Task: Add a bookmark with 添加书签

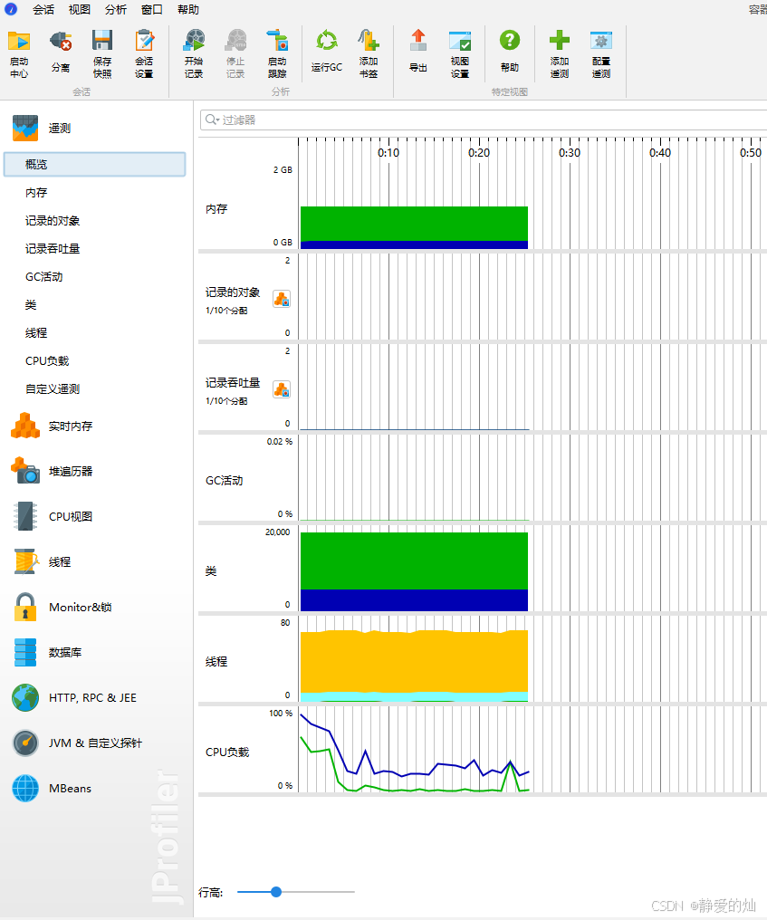Action: click(x=369, y=54)
